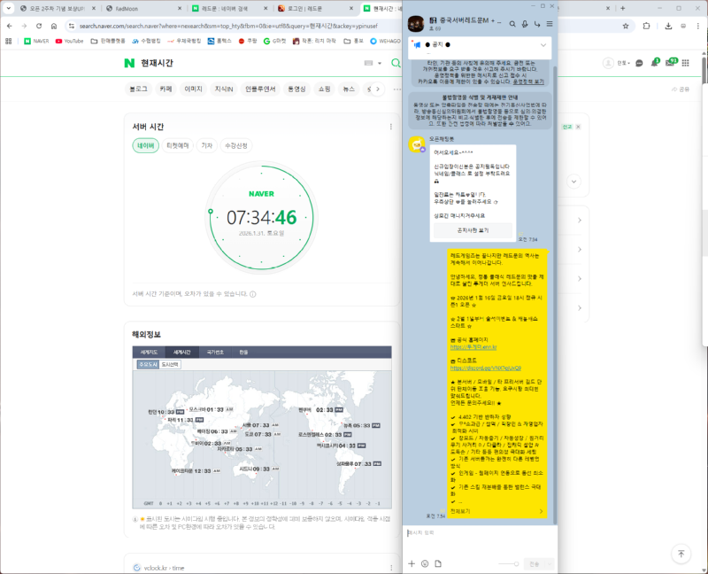This screenshot has width=708, height=574.
Task: Click the 공지사항 보기 button in chat
Action: pos(472,230)
